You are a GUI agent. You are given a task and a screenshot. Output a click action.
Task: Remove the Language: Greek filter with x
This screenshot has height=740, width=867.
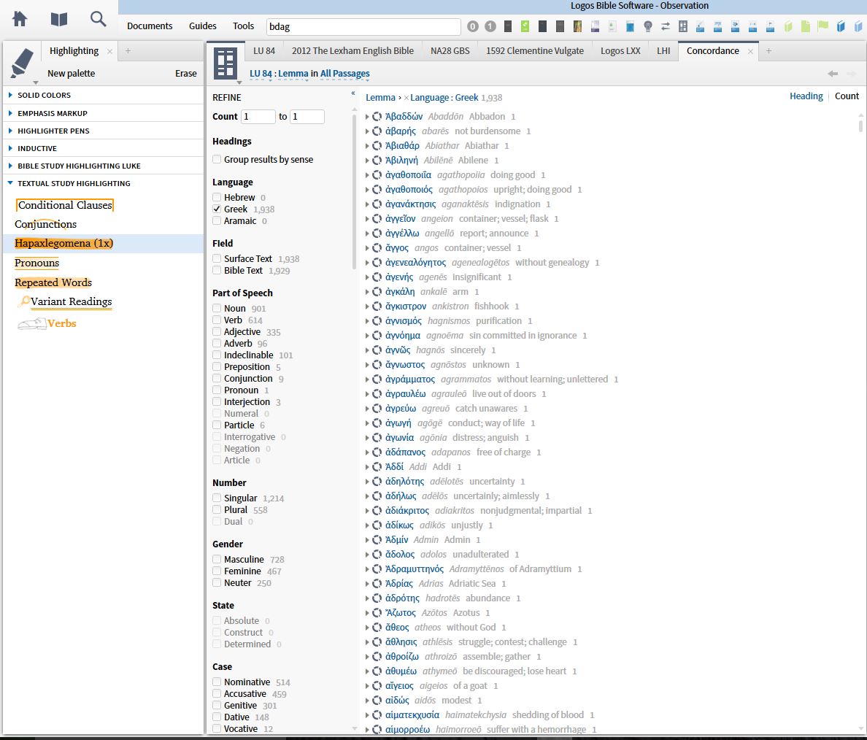click(x=406, y=98)
